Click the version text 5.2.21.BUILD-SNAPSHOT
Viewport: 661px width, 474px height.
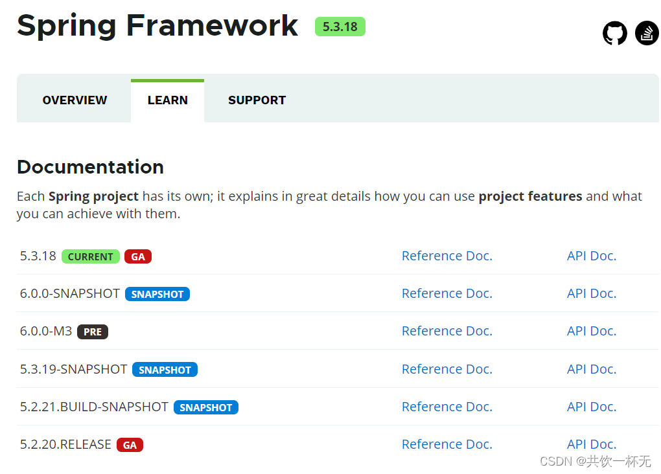[94, 407]
